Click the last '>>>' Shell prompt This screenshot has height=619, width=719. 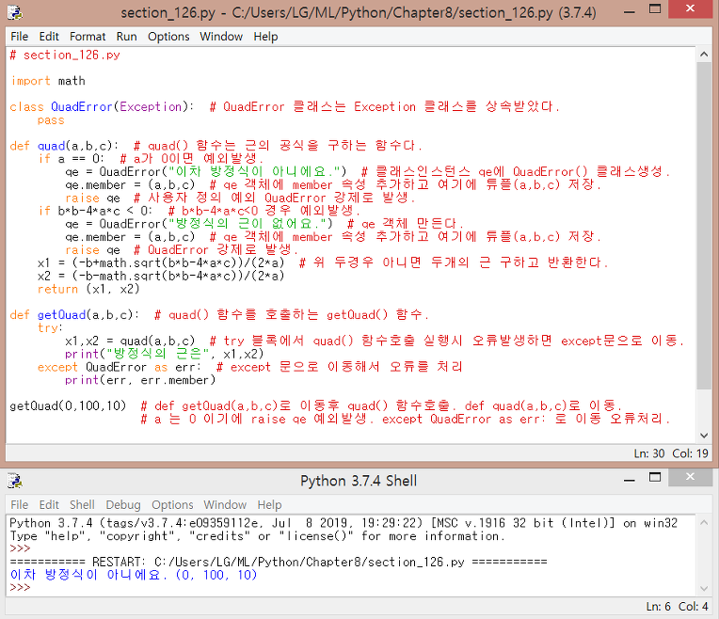(20, 588)
